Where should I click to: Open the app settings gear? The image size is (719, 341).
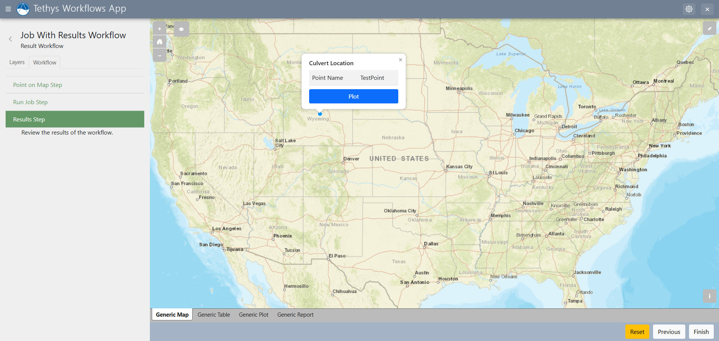[x=689, y=9]
